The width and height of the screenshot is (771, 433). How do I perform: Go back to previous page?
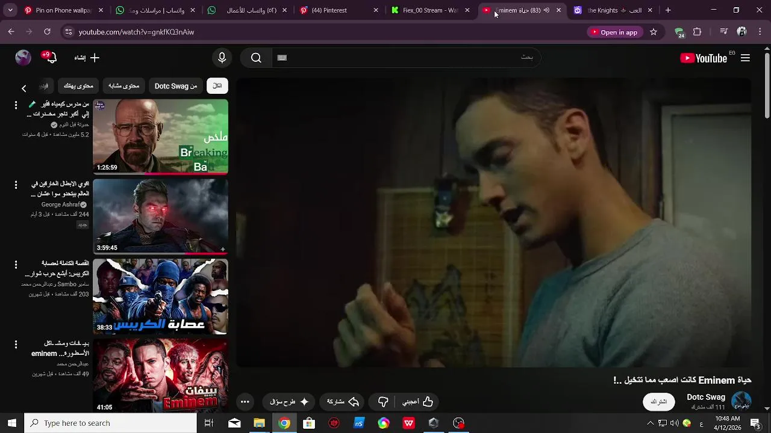click(x=11, y=32)
